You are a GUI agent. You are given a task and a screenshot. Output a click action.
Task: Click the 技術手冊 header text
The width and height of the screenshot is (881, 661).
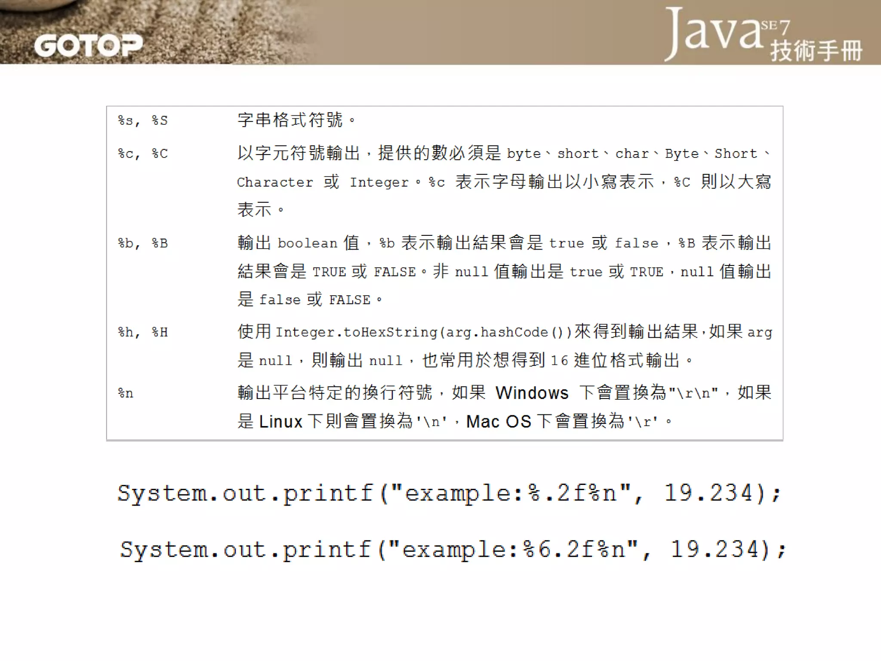[x=816, y=51]
